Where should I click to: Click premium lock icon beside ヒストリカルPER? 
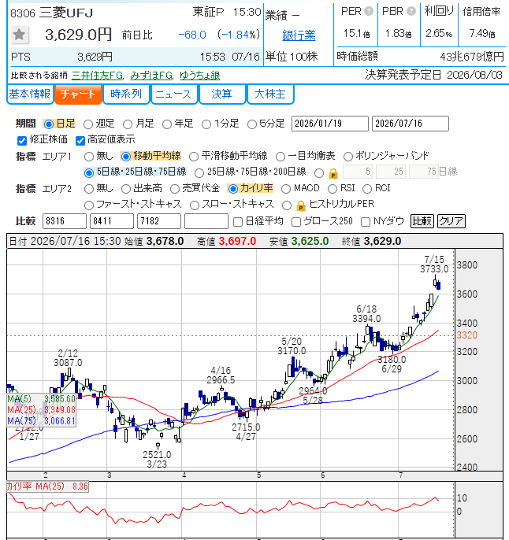point(301,205)
